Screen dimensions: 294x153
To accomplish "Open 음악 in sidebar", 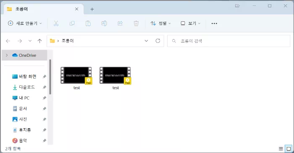I will pos(19,140).
